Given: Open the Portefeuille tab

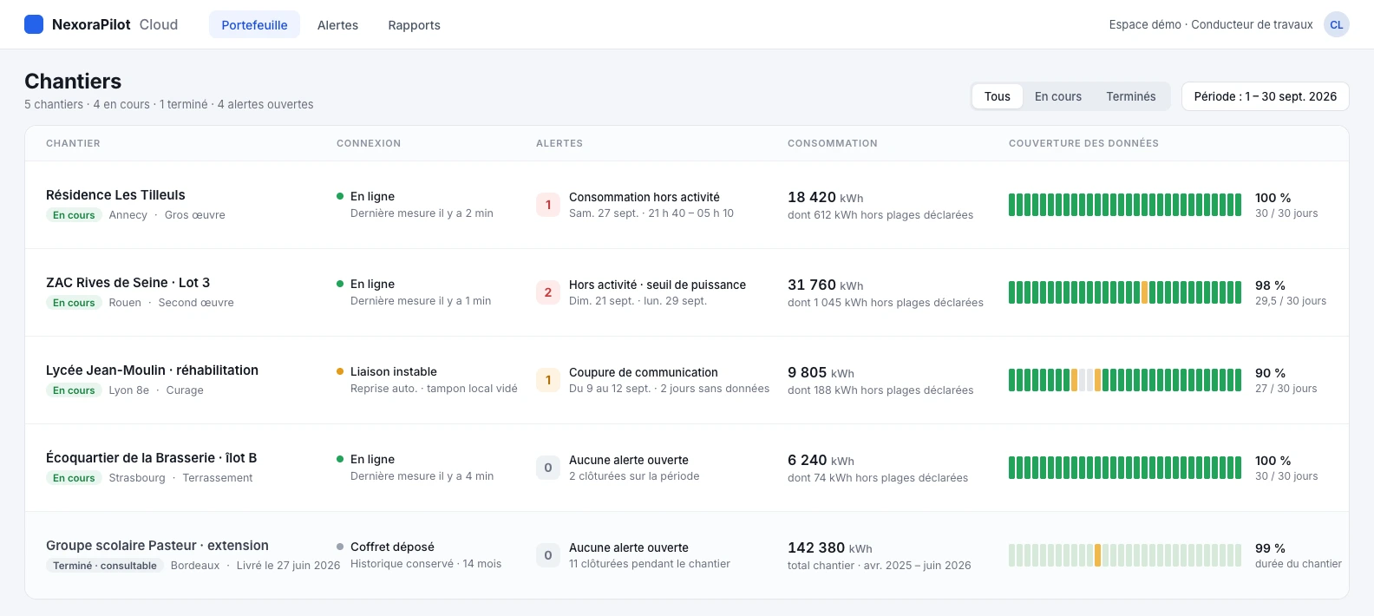Looking at the screenshot, I should tap(254, 24).
